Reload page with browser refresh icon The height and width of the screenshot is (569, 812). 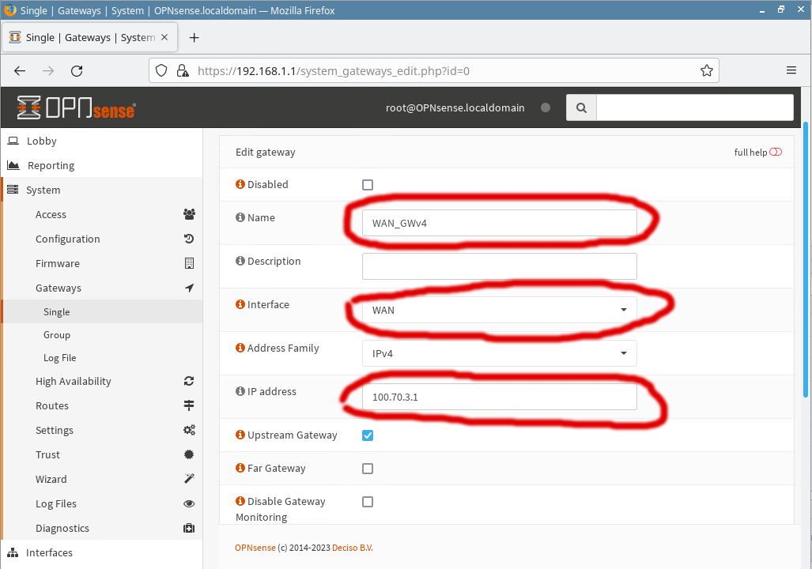coord(77,70)
